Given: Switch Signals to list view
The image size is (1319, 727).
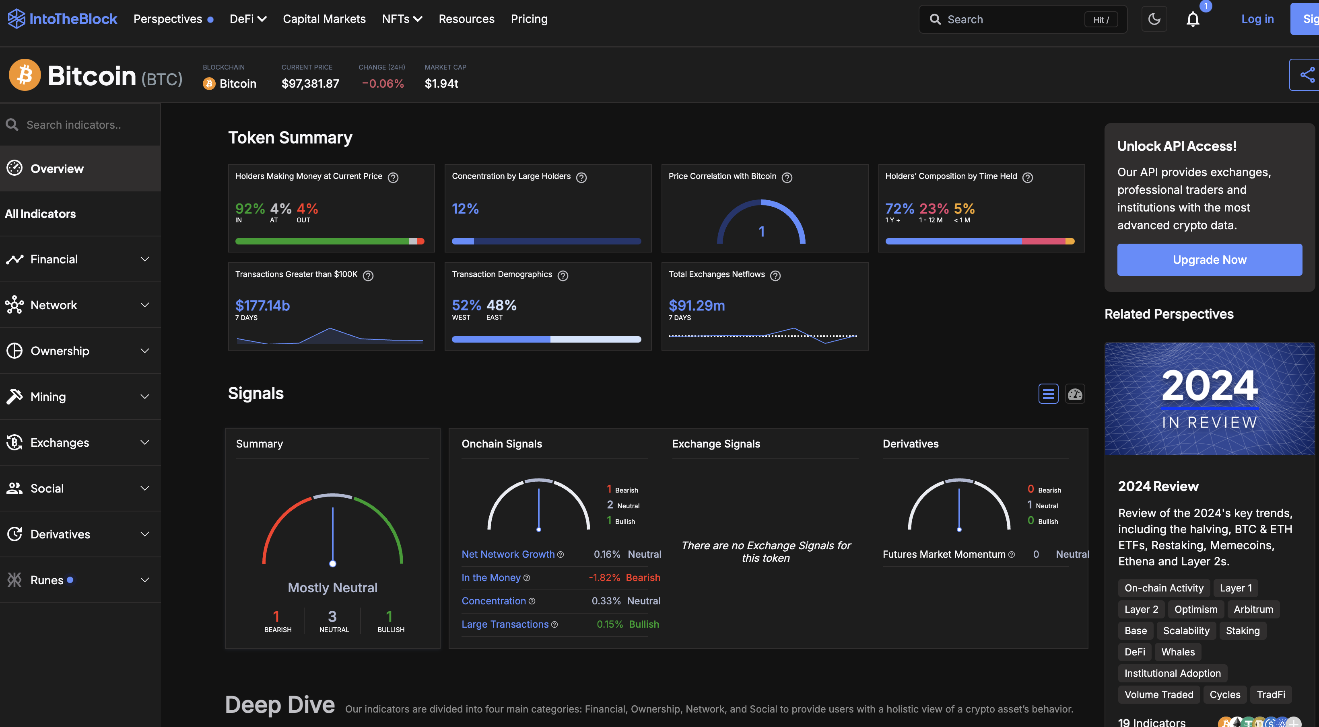Looking at the screenshot, I should pos(1048,394).
